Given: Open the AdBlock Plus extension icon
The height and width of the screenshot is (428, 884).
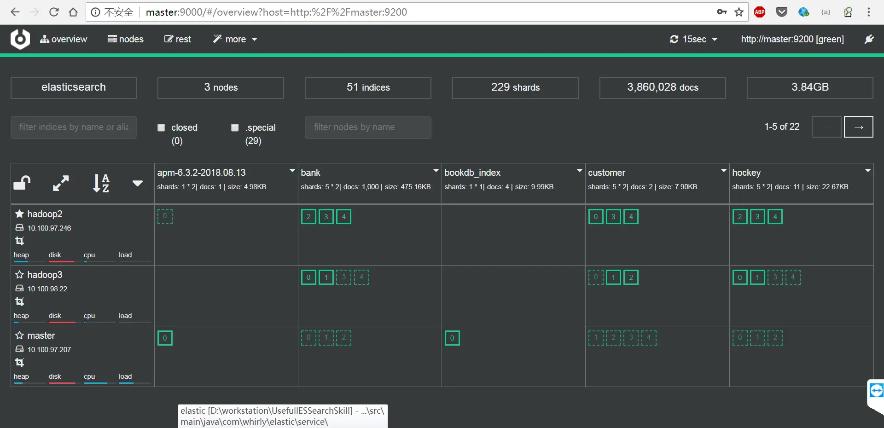Looking at the screenshot, I should [x=760, y=12].
